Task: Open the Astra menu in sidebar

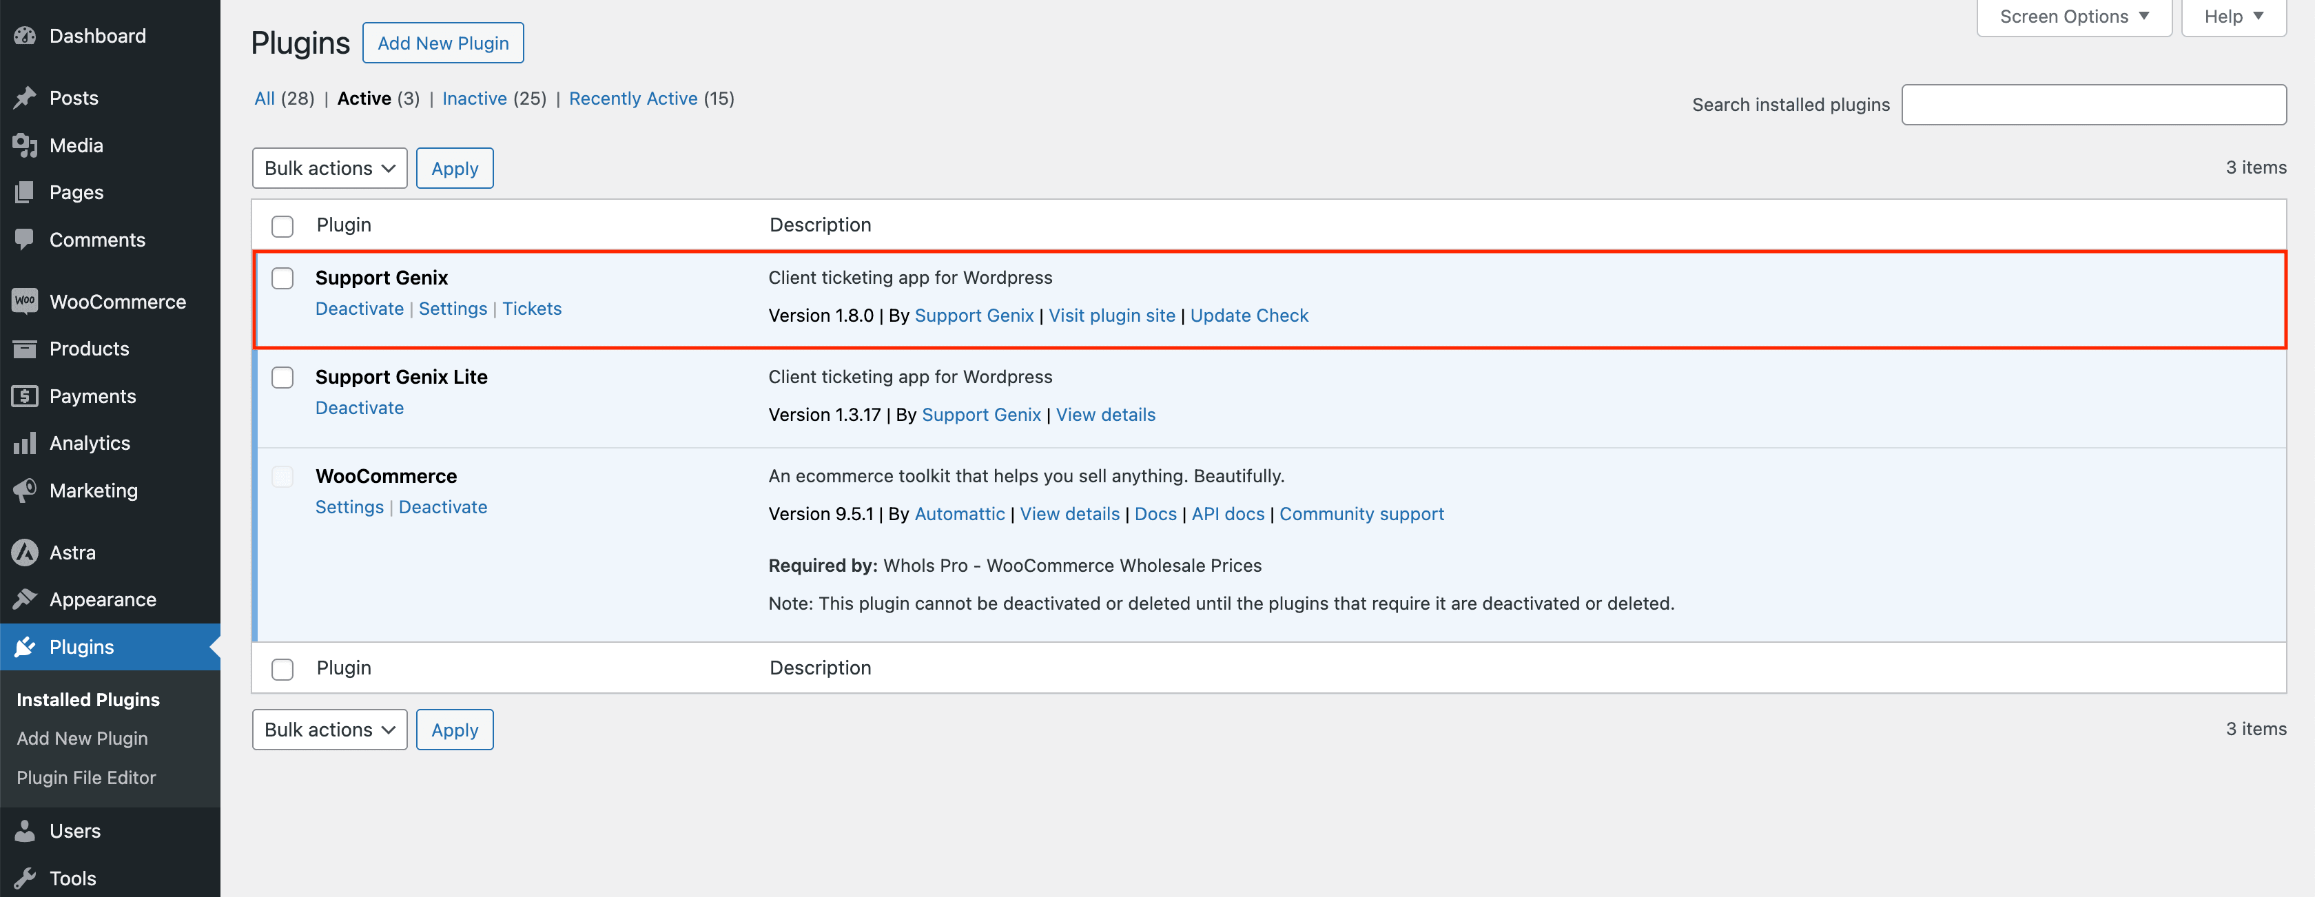Action: [24, 552]
